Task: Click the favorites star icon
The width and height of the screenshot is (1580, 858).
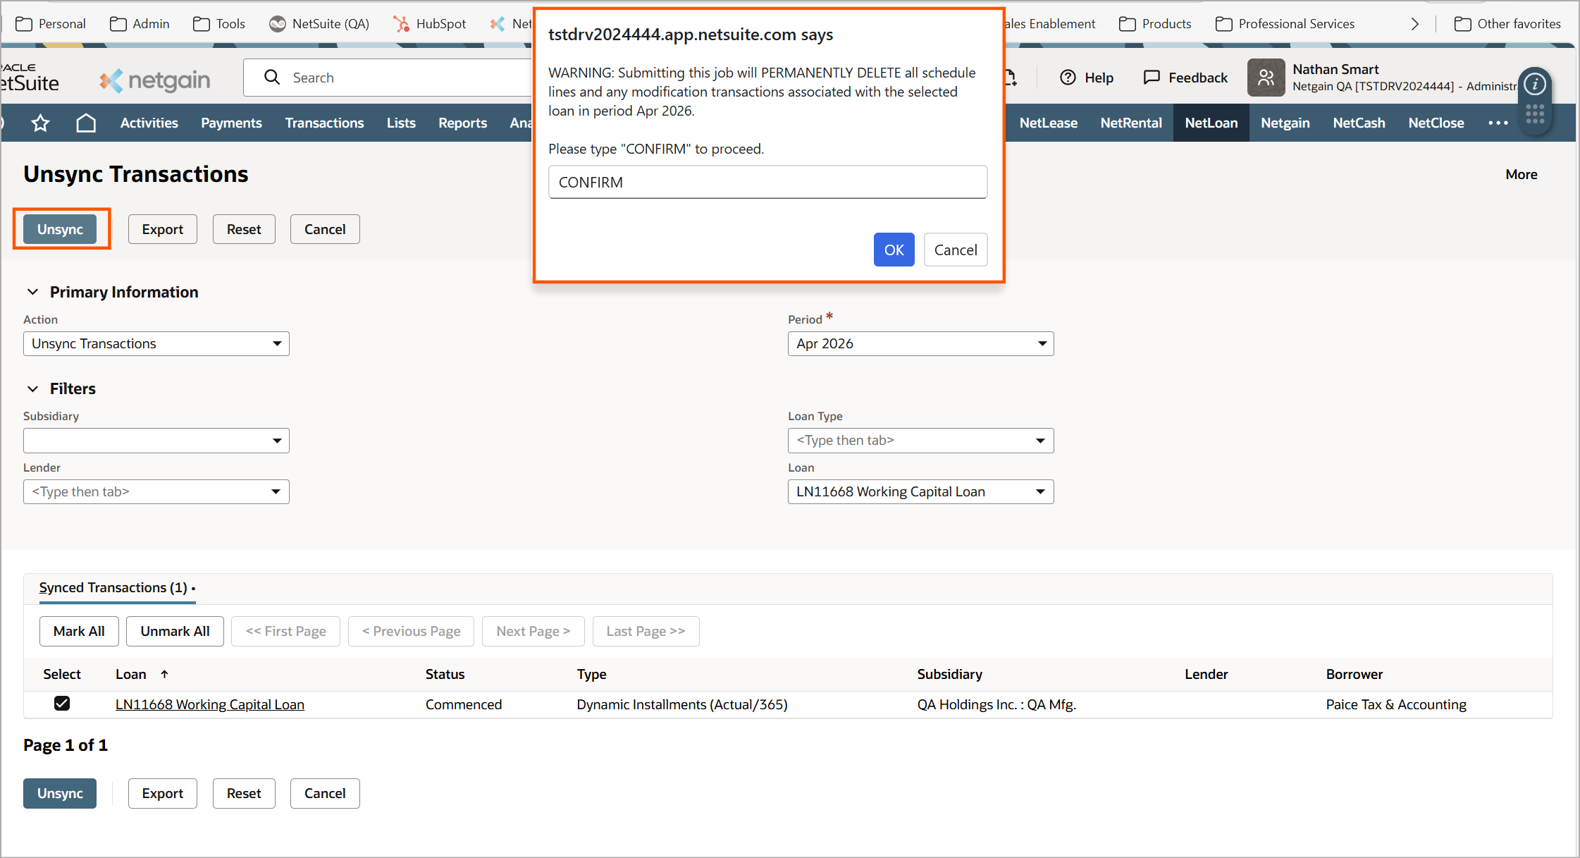Action: [x=40, y=123]
